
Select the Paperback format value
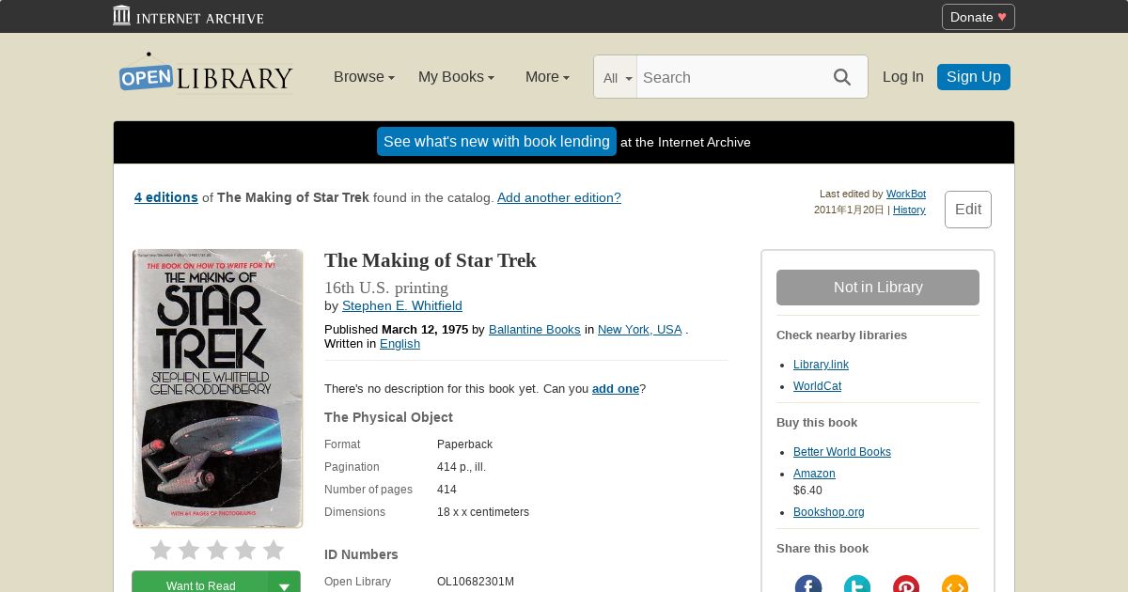pyautogui.click(x=464, y=444)
